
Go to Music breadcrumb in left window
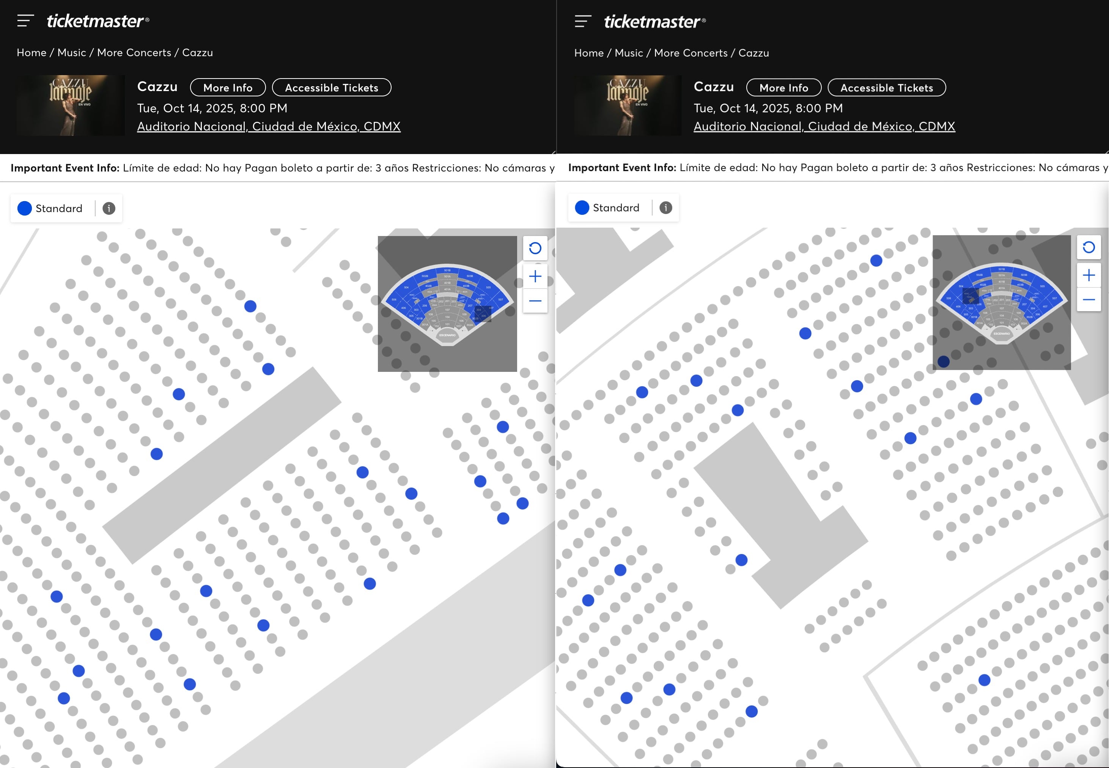[72, 52]
